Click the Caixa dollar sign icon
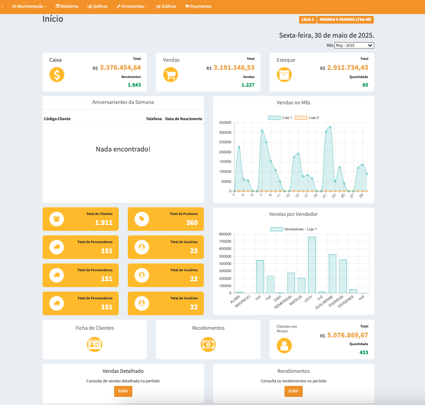 [x=57, y=75]
